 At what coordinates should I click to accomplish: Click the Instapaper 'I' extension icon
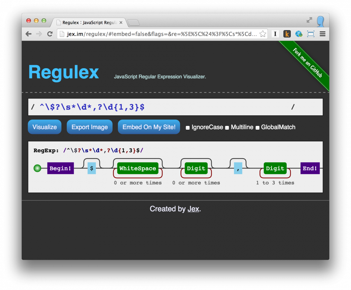tap(276, 34)
